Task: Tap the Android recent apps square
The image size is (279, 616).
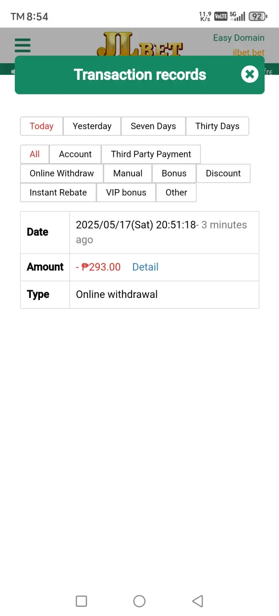Action: [82, 601]
